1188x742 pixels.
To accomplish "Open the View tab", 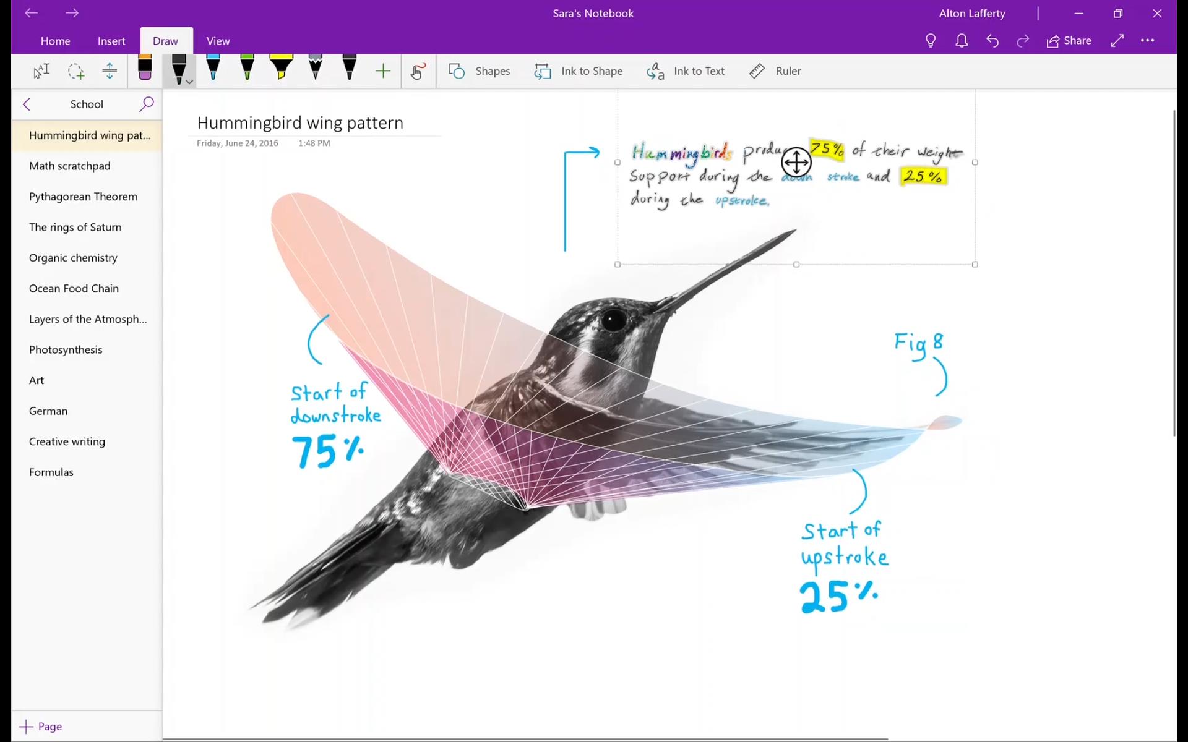I will [217, 40].
